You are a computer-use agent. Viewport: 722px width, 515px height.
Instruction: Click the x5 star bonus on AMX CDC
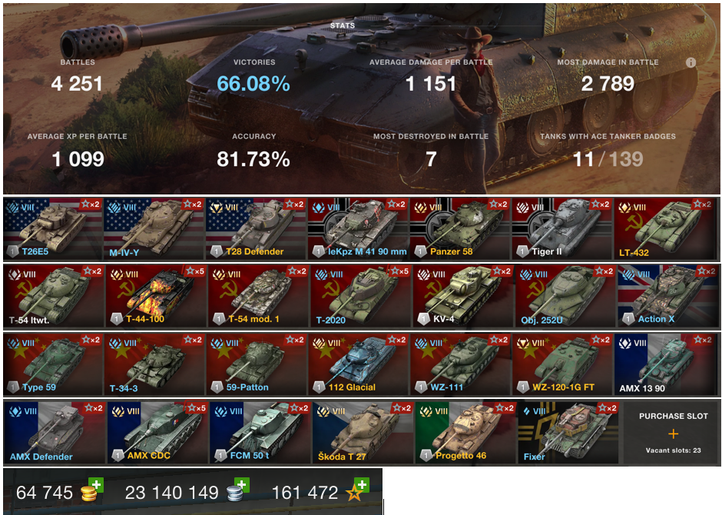point(197,407)
